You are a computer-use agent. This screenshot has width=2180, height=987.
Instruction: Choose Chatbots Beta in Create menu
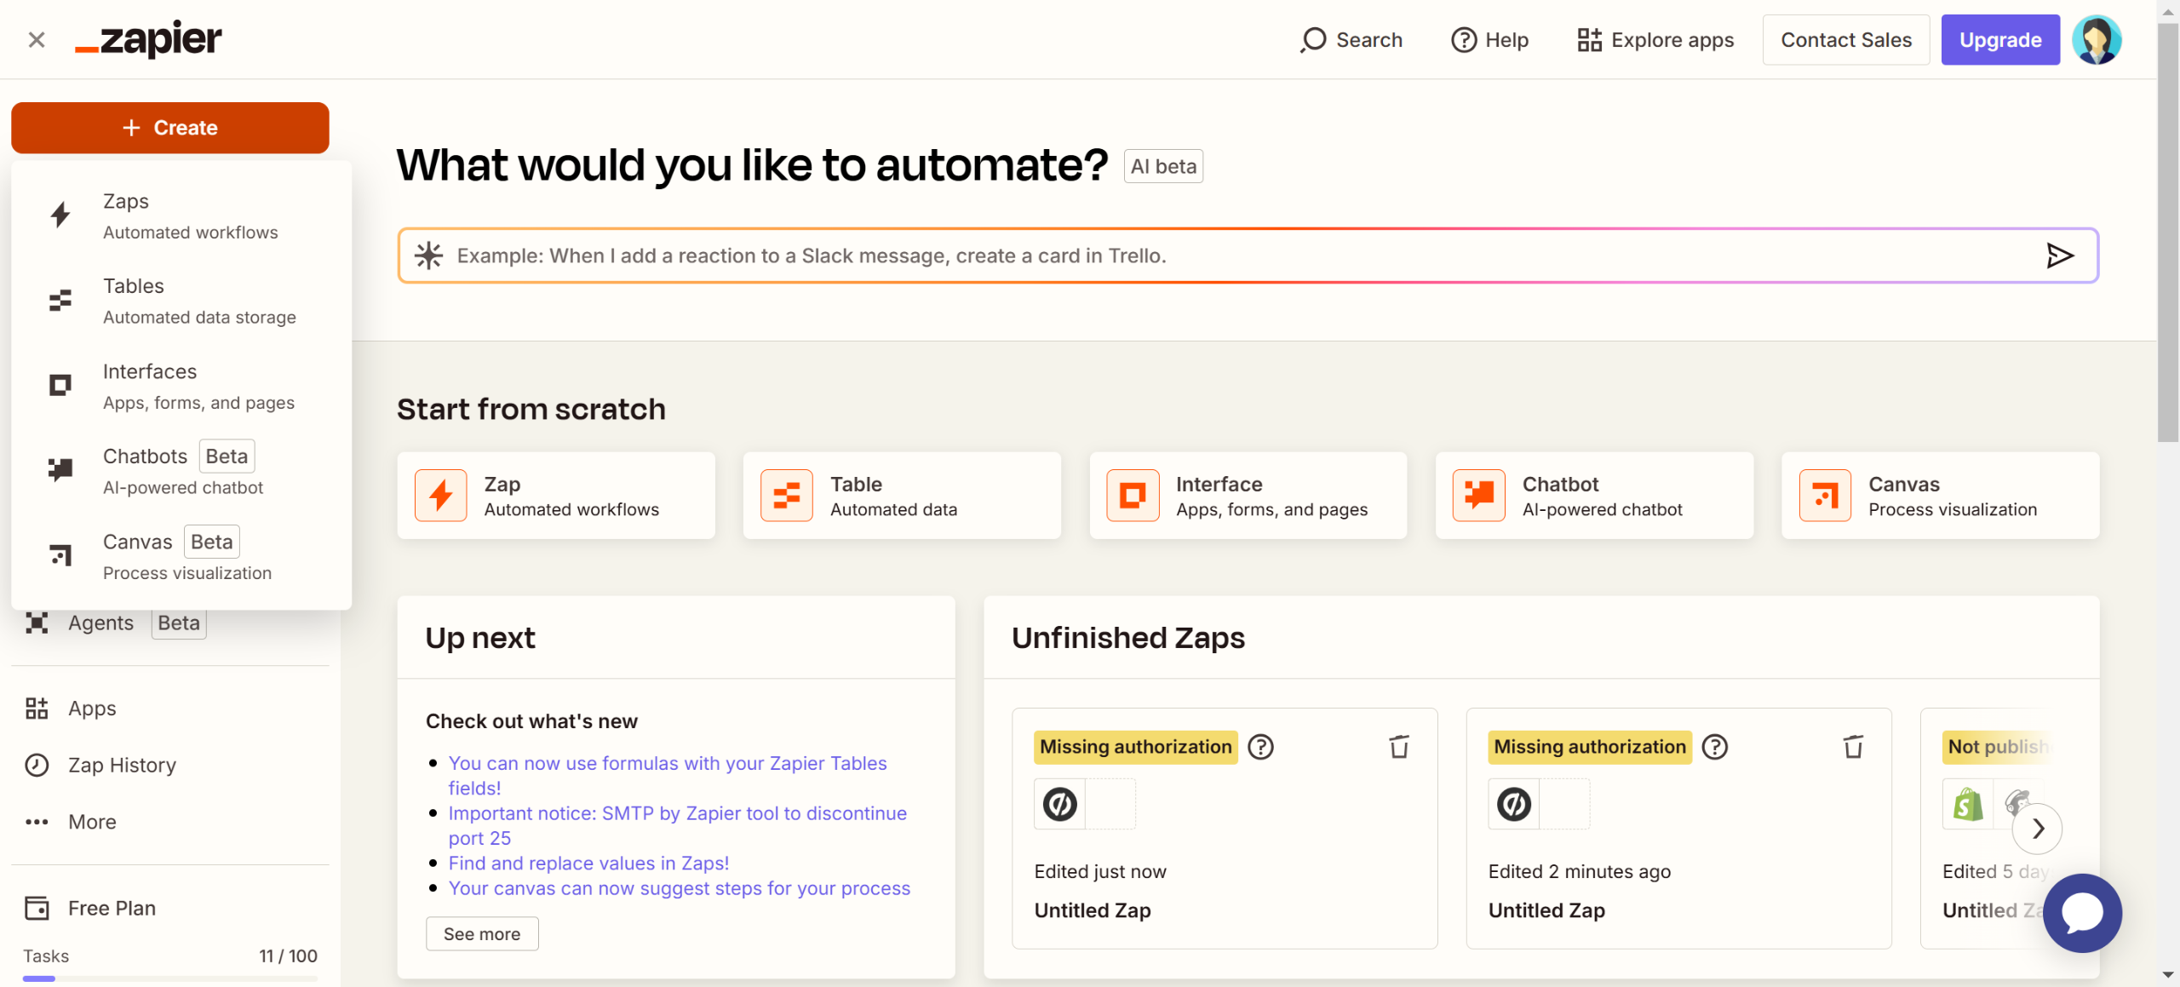[145, 456]
